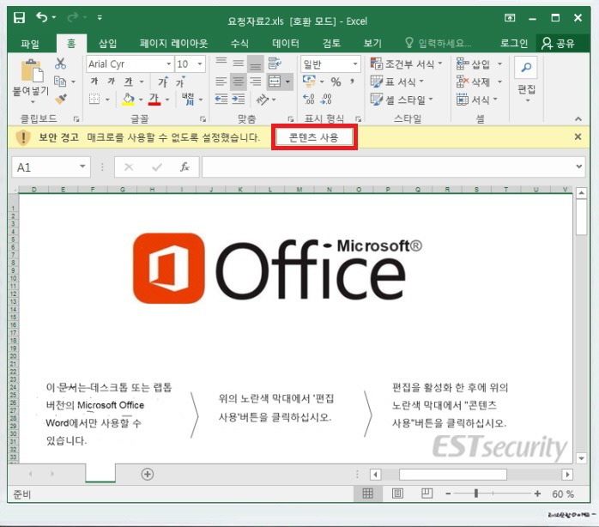Click the Decrease Decimal icon
This screenshot has height=527, width=599.
[x=326, y=99]
